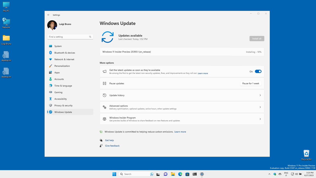The width and height of the screenshot is (316, 178).
Task: Select the Apps settings category
Action: pyautogui.click(x=70, y=73)
